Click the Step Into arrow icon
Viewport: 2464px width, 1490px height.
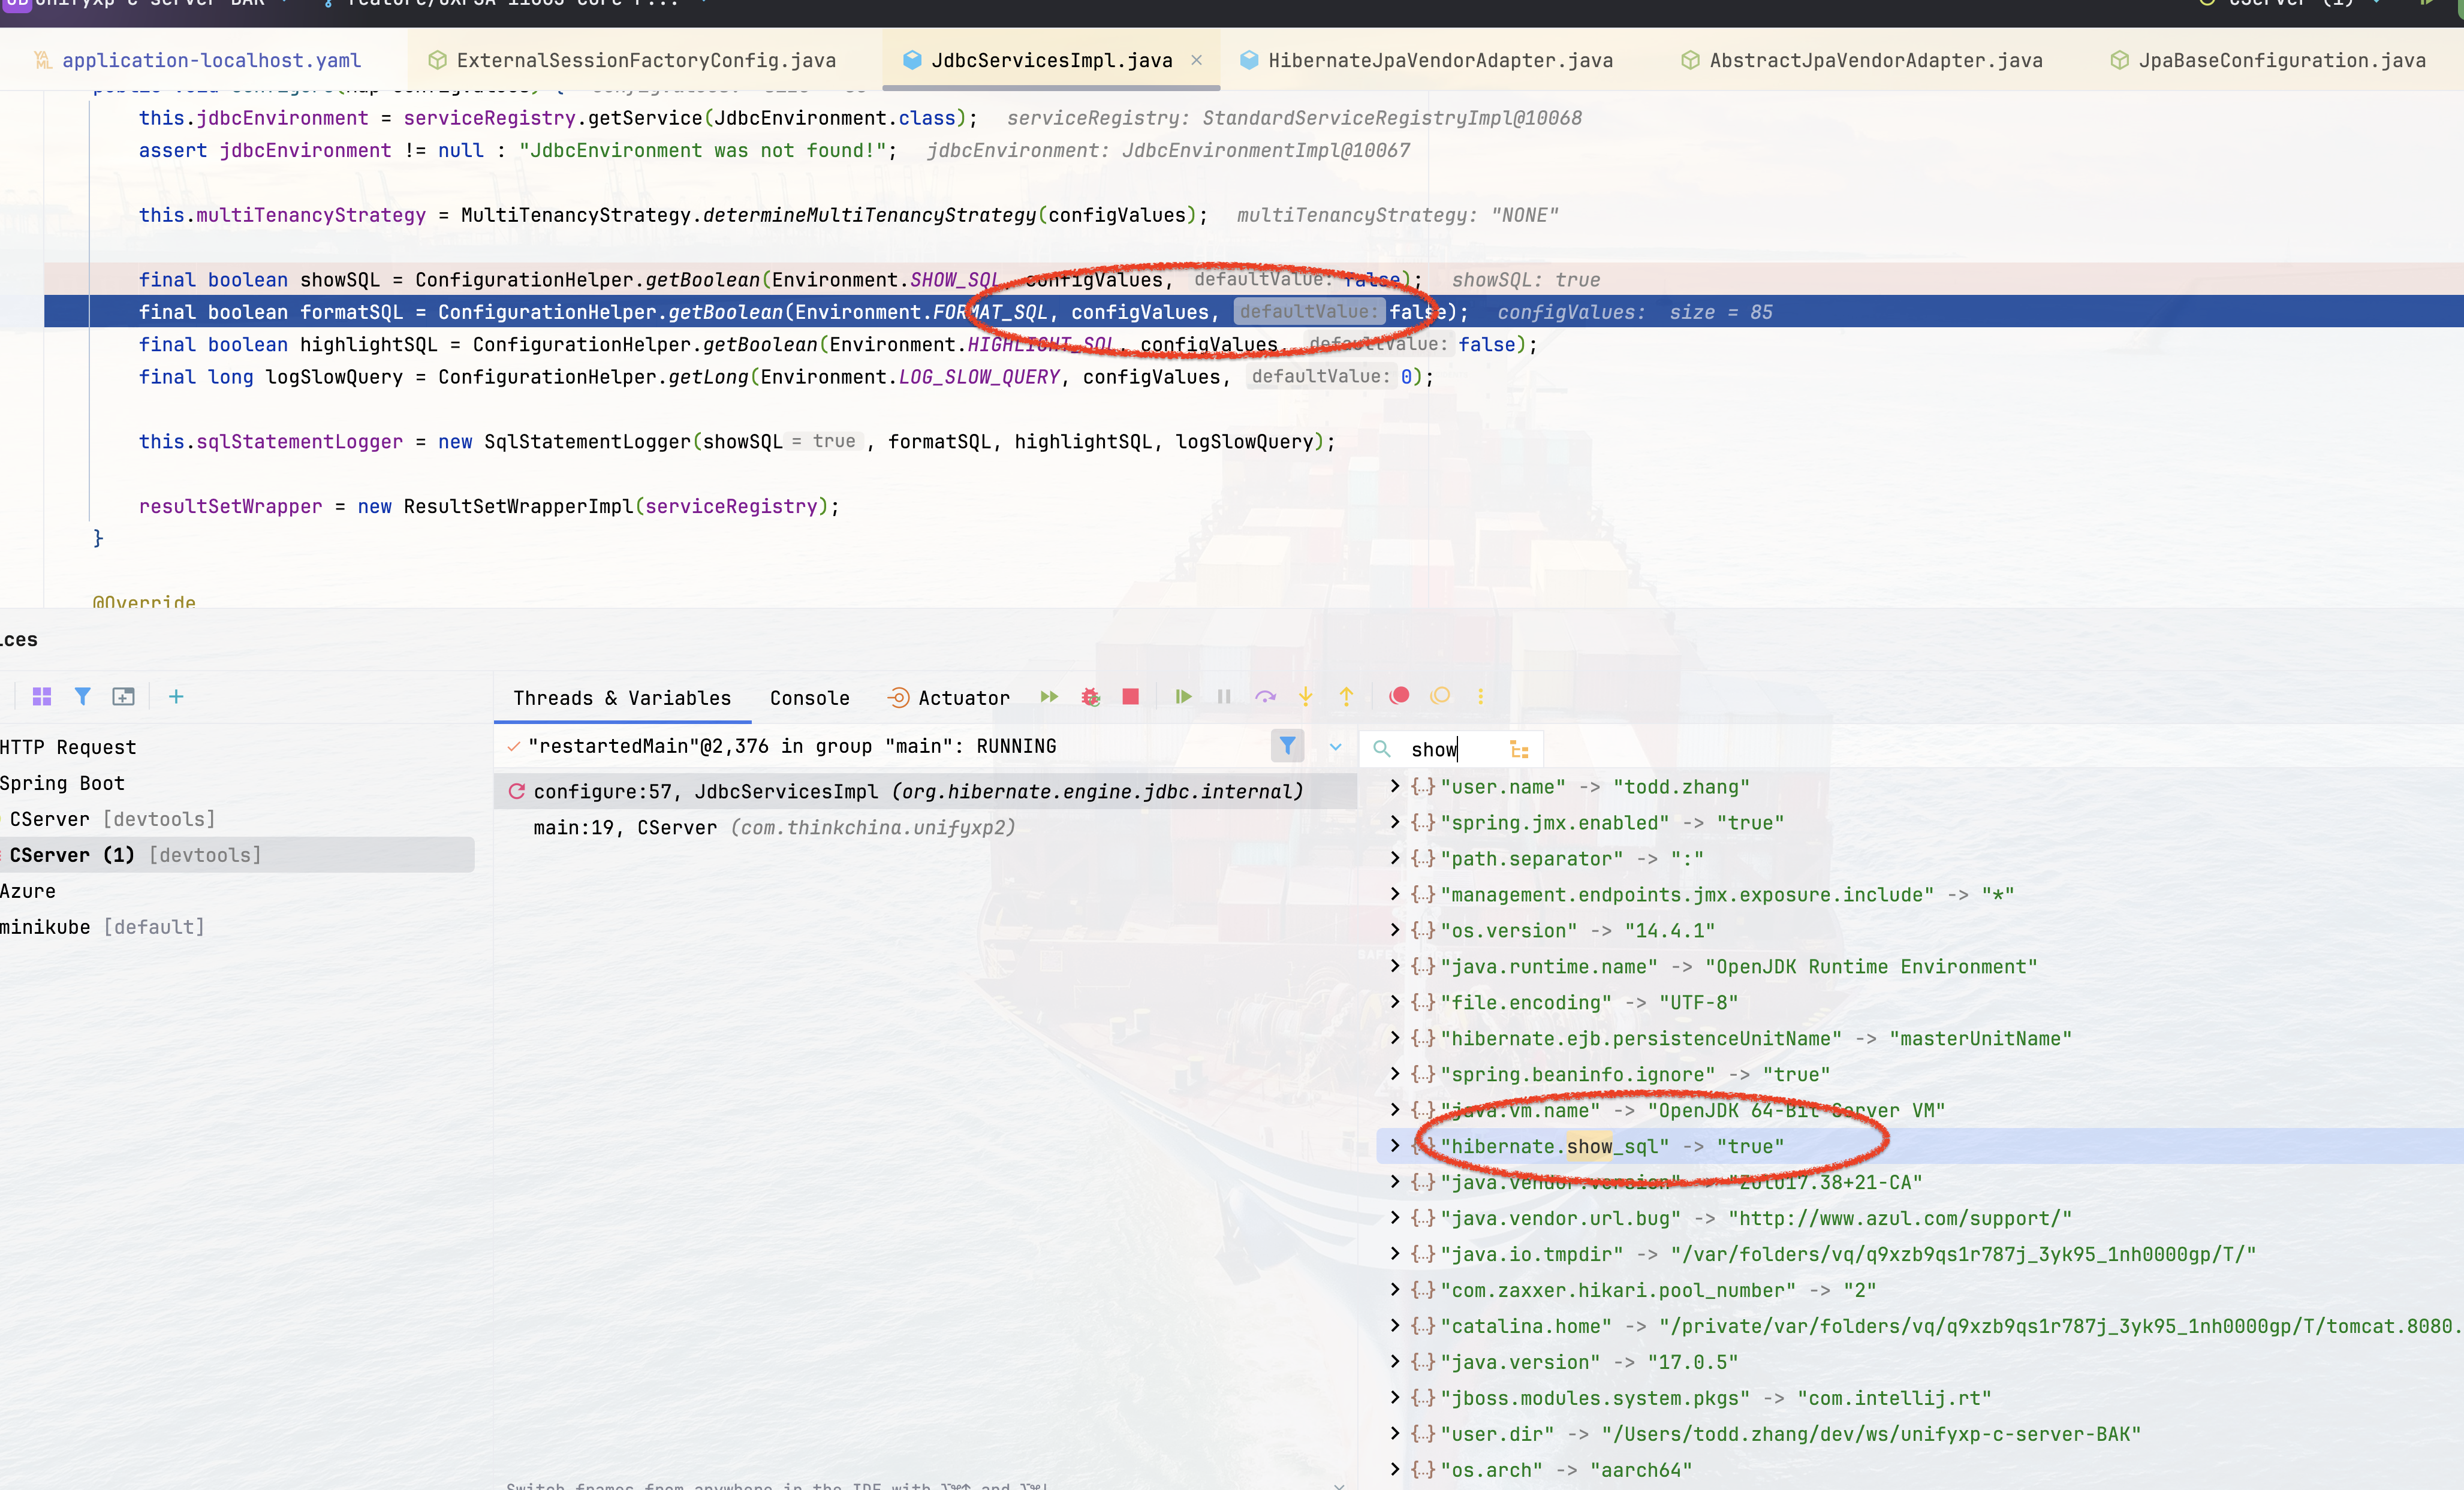pyautogui.click(x=1305, y=697)
